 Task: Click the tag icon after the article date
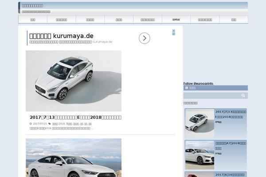coord(50,123)
